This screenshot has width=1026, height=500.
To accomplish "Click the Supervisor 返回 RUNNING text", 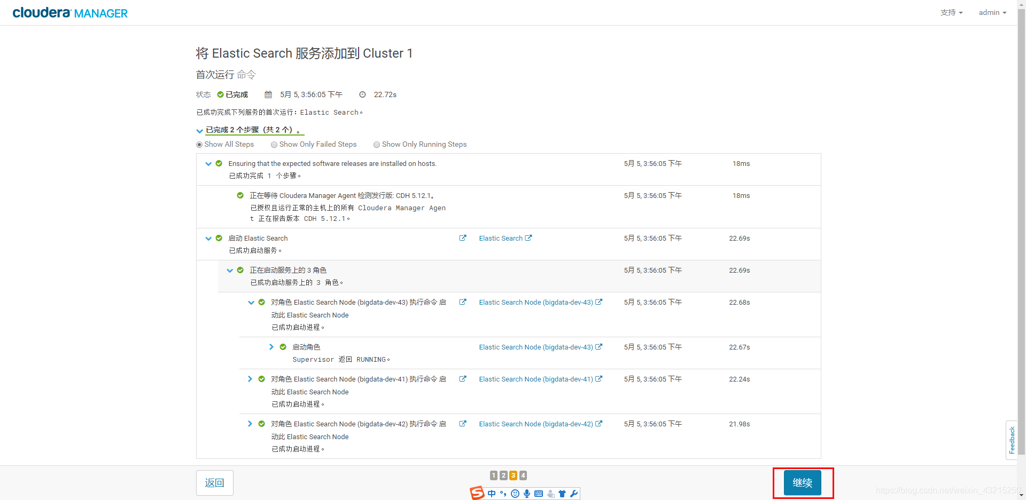I will point(341,360).
